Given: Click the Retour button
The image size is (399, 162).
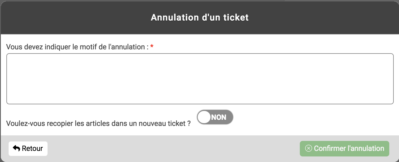Looking at the screenshot, I should [x=28, y=149].
